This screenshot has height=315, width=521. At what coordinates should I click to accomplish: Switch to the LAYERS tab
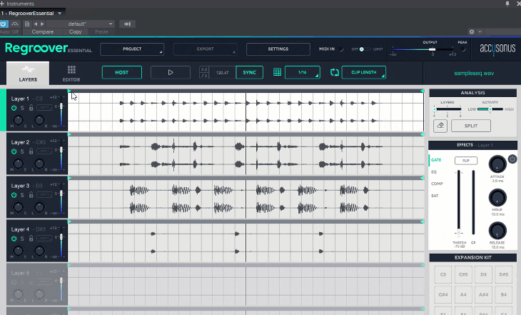pos(28,73)
